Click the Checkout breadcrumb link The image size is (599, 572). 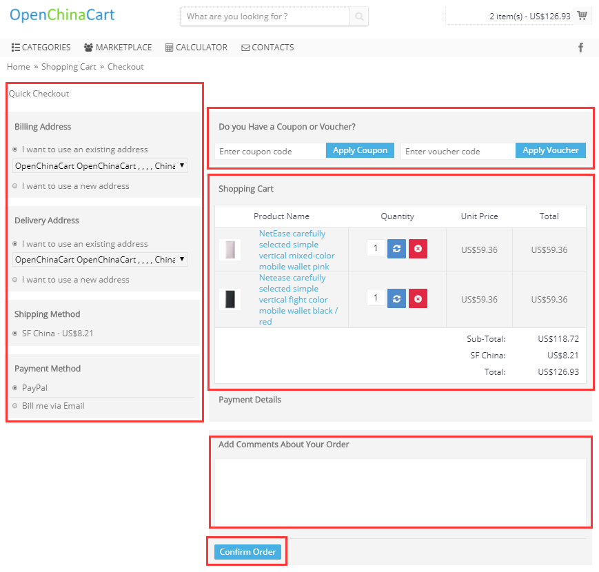(x=125, y=67)
